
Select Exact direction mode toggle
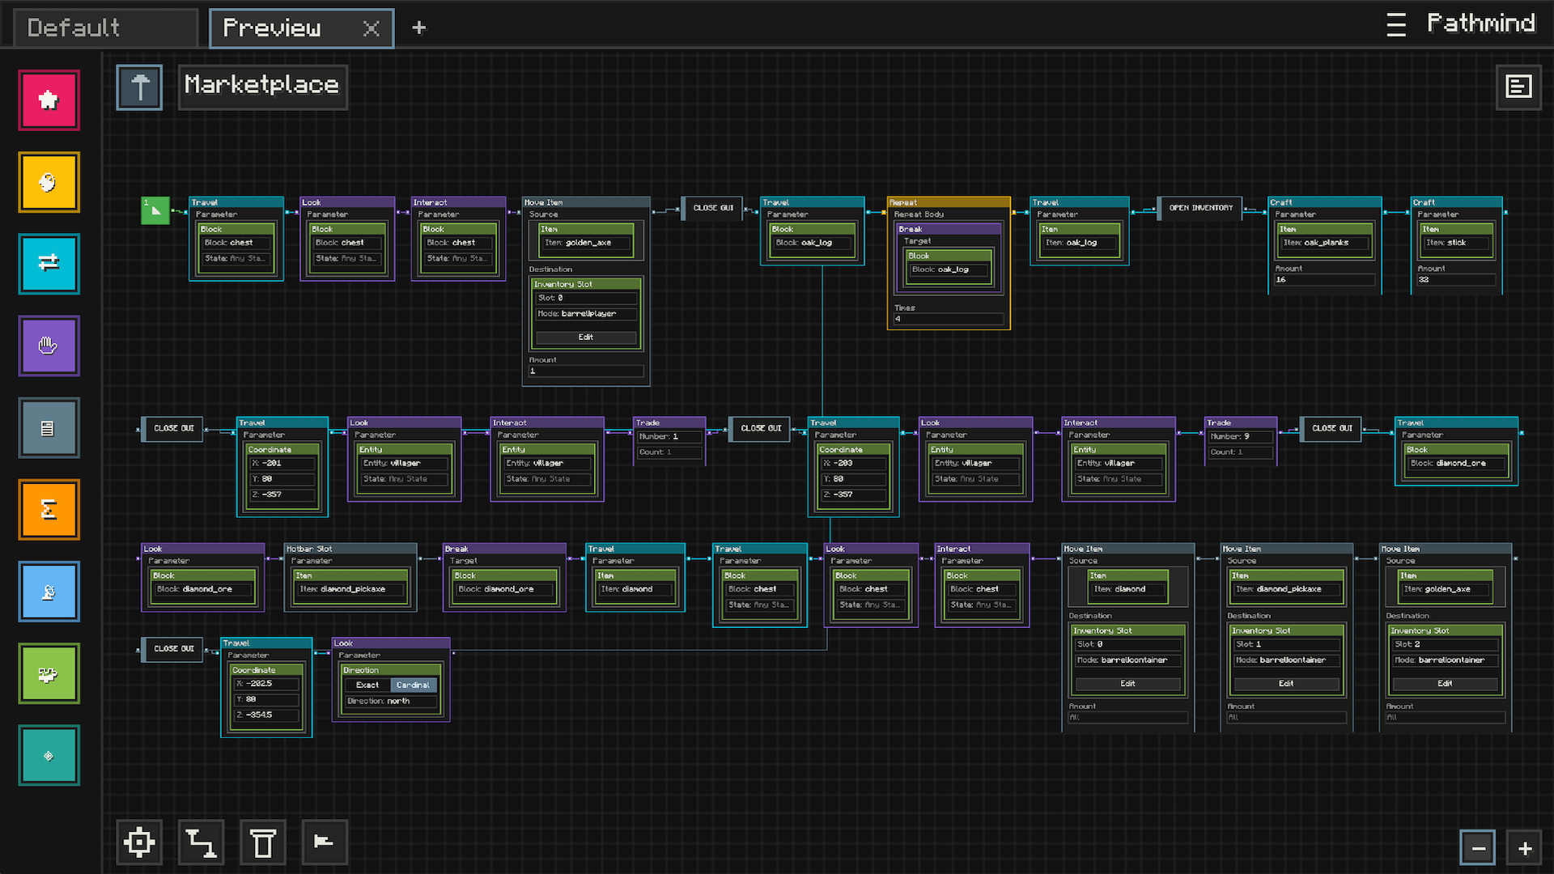click(x=367, y=685)
